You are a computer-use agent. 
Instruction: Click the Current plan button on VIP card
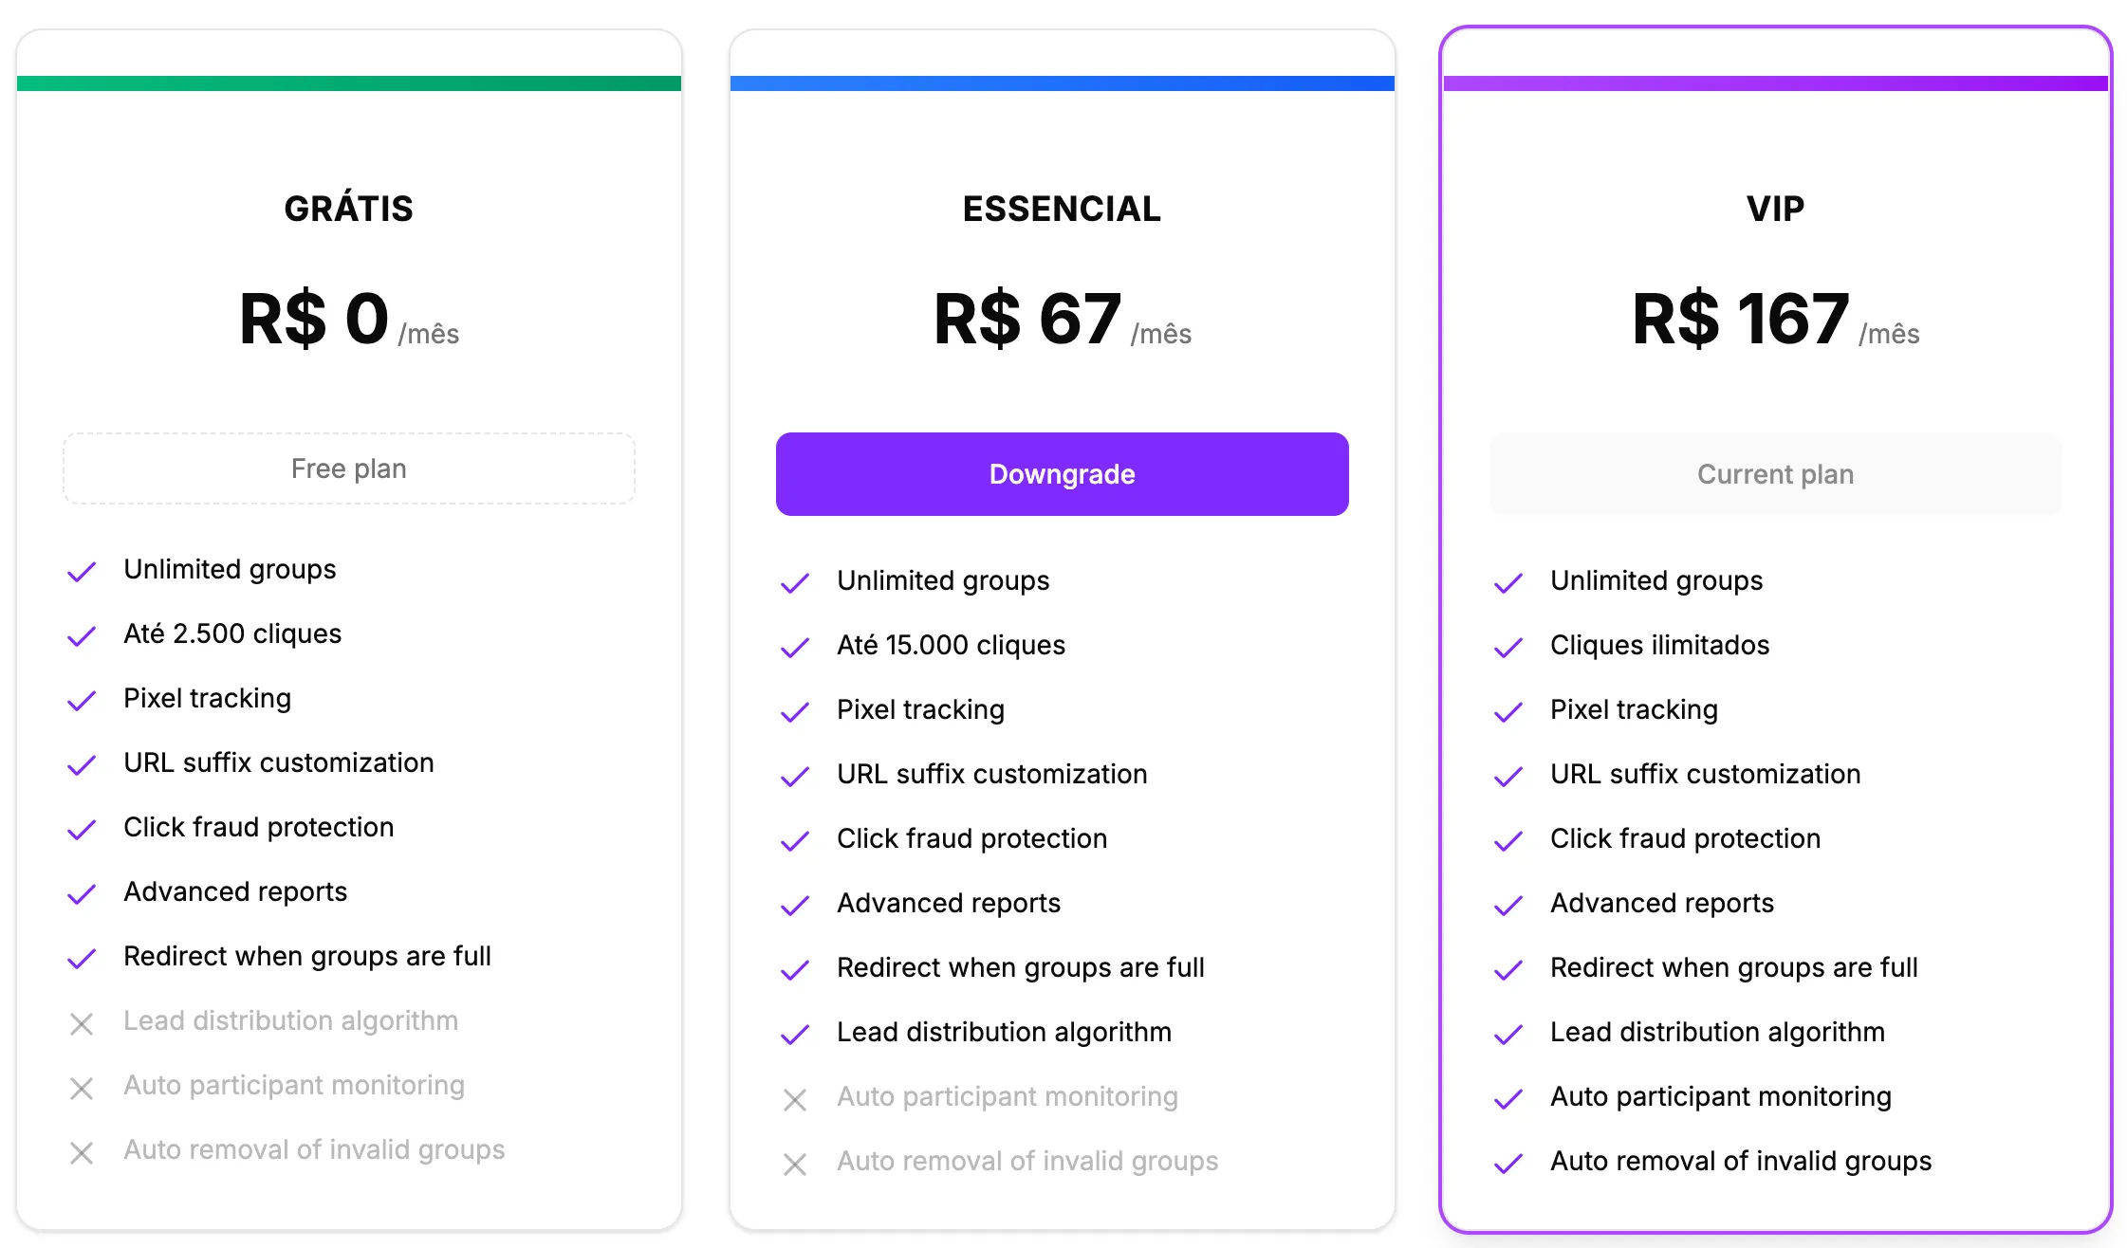point(1775,473)
